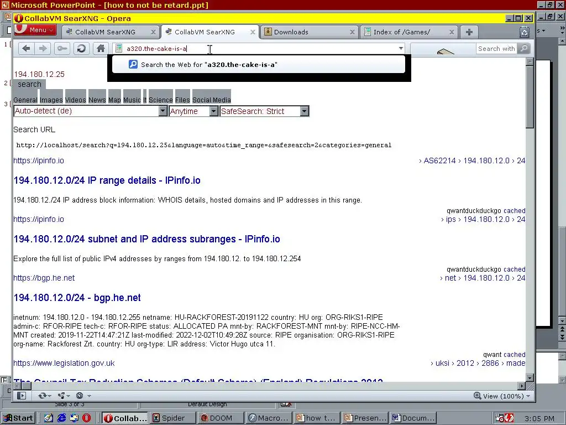Open the View (100%) zoom dropdown

tap(502, 396)
